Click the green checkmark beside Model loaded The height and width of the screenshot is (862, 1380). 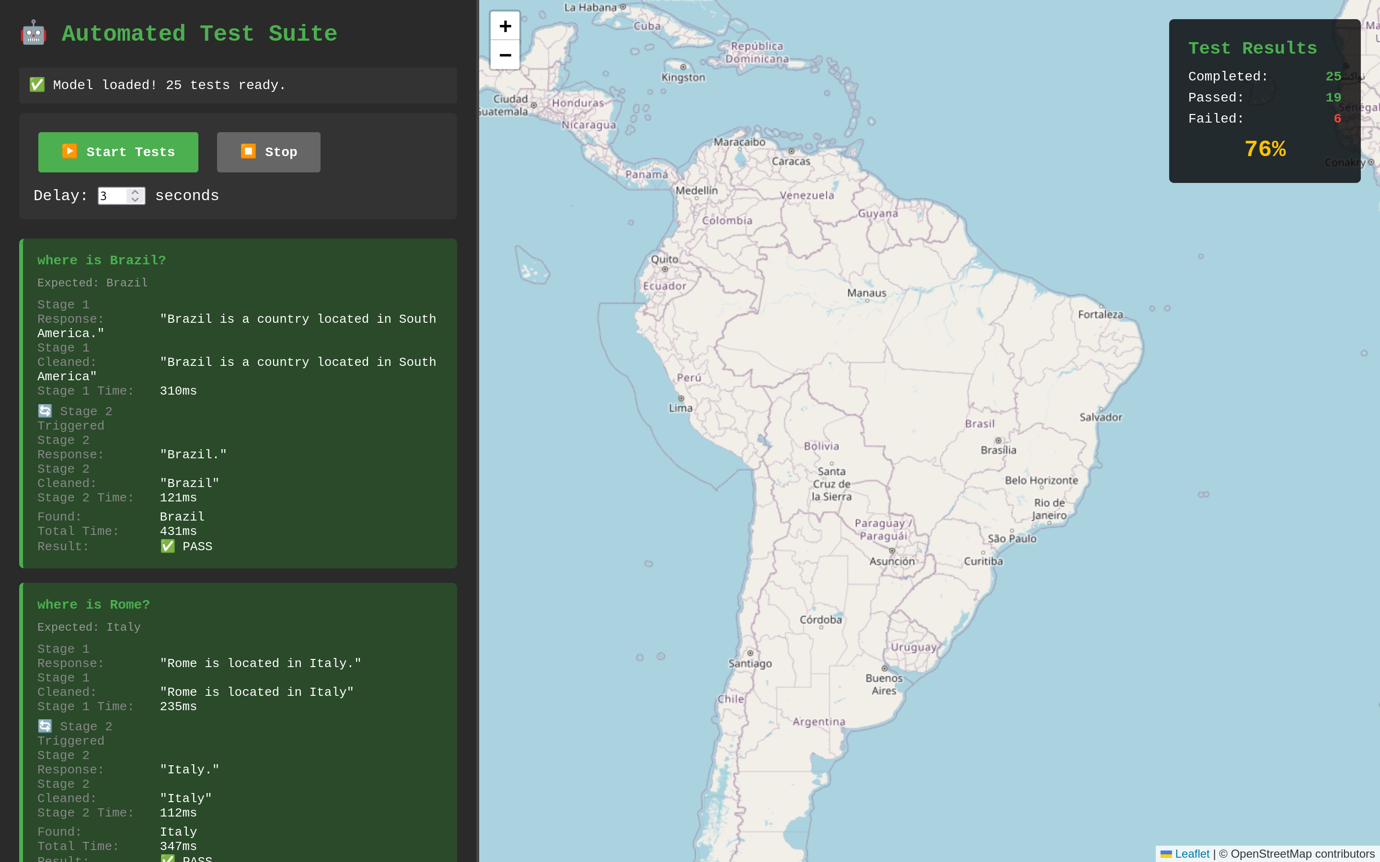pyautogui.click(x=37, y=85)
